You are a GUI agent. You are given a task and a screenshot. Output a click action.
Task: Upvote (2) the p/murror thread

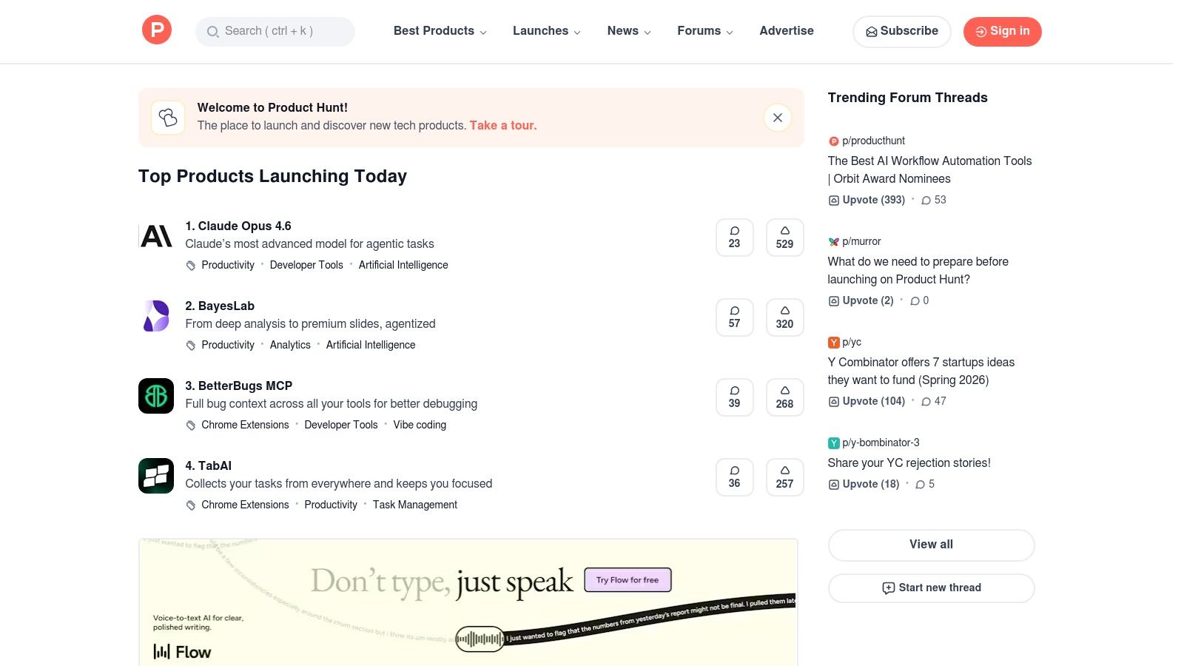861,300
